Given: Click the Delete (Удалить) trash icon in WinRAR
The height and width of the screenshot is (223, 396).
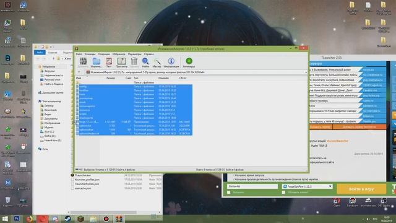Looking at the screenshot, I should 134,62.
